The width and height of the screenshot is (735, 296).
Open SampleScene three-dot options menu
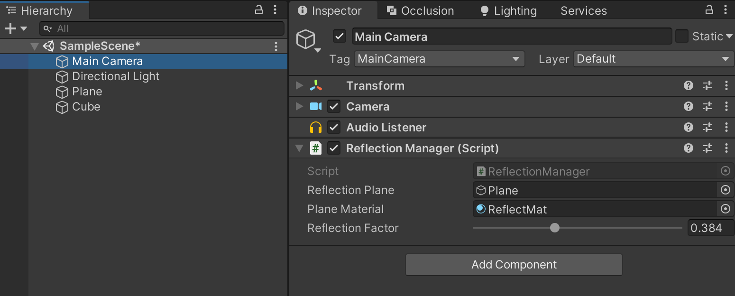(276, 46)
